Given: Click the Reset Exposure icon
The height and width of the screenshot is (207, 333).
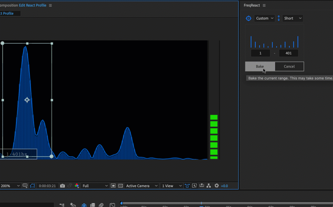Looking at the screenshot, I should tap(217, 186).
